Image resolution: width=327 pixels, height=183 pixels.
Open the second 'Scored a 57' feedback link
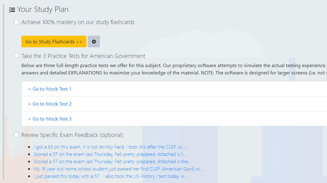tap(112, 162)
